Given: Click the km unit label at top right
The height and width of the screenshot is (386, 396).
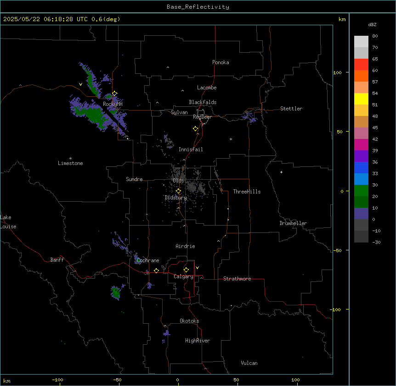Looking at the screenshot, I should point(342,19).
